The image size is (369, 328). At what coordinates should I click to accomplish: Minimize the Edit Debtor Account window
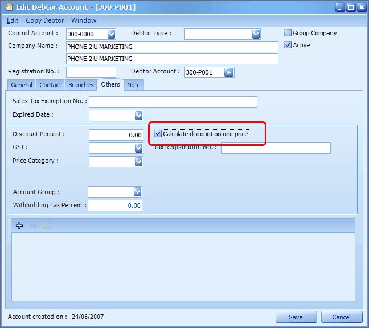[340, 7]
